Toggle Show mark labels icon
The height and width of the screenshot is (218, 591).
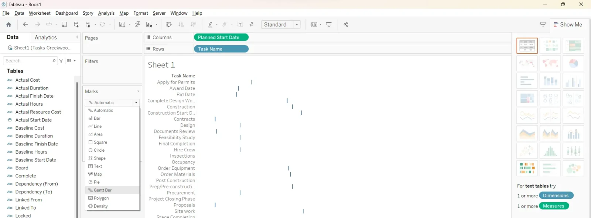[x=240, y=24]
